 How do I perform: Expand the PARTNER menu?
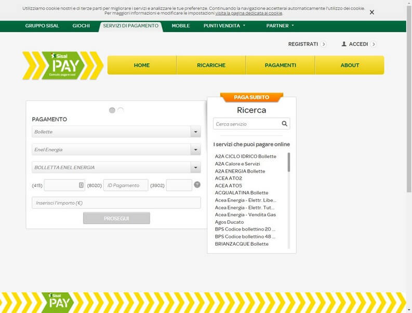[280, 26]
